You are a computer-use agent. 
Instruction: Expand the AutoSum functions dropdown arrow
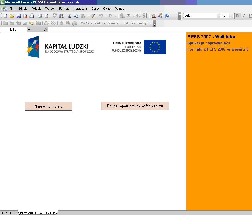[x=133, y=16]
